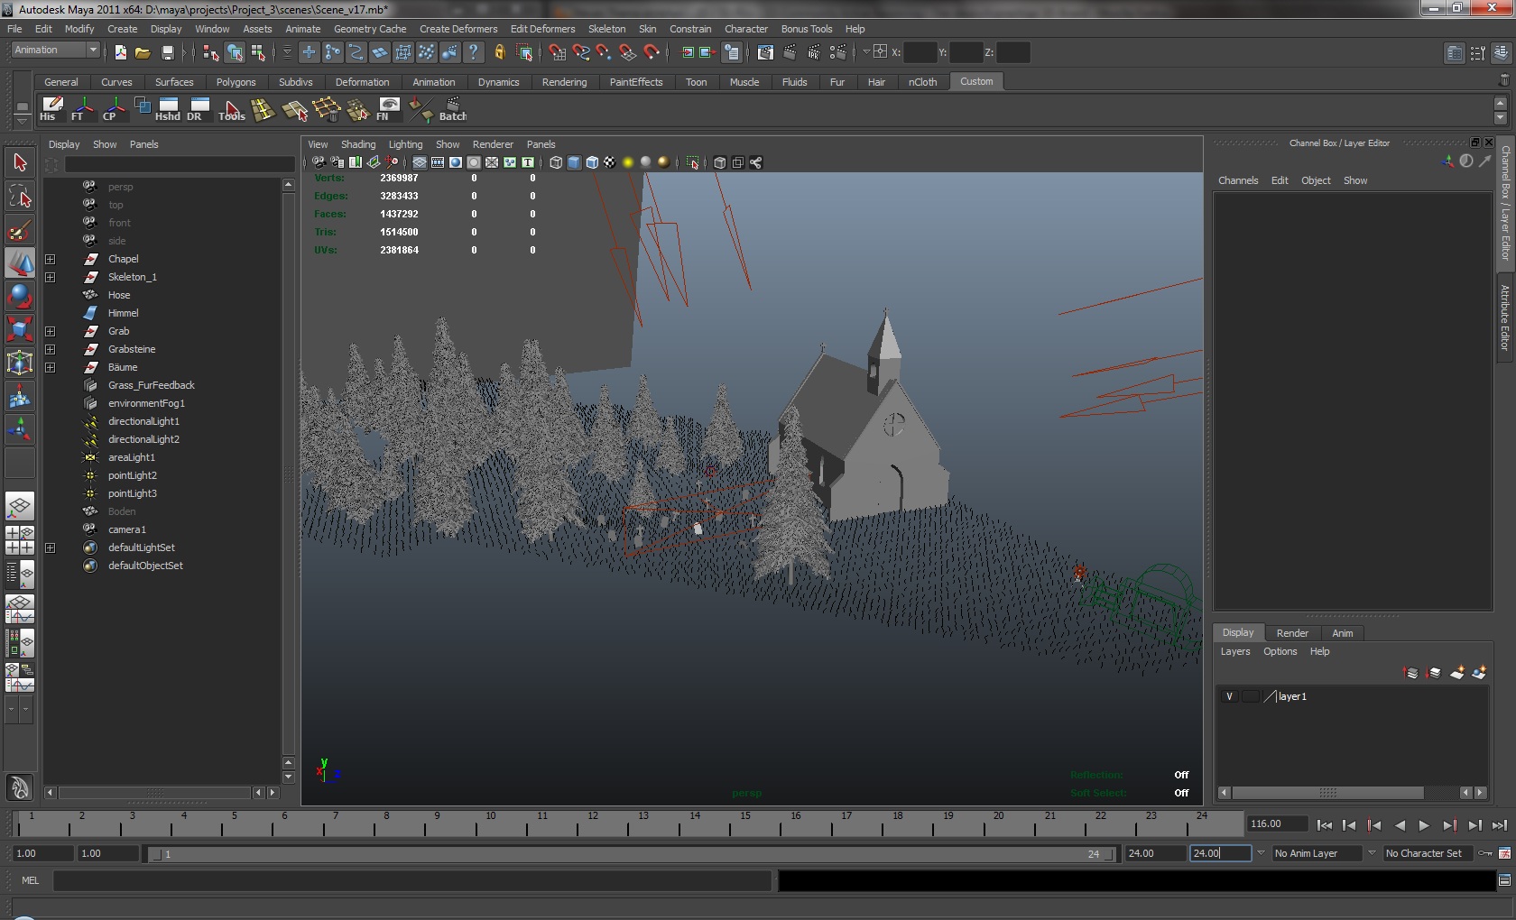Select directionalLight1 in the Outliner
This screenshot has height=920, width=1516.
coord(143,421)
